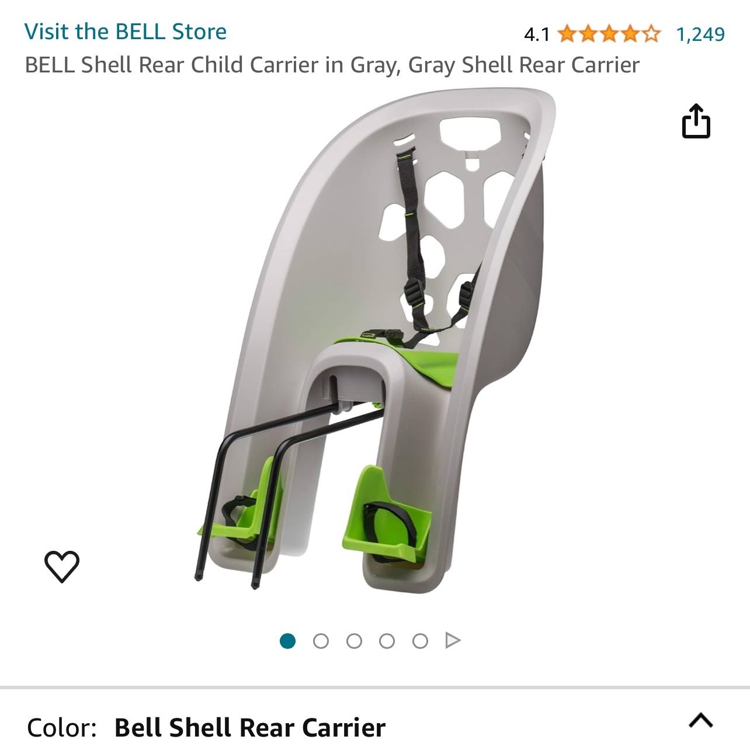Jump to the fourth product image dot
Image resolution: width=750 pixels, height=750 pixels.
click(387, 641)
